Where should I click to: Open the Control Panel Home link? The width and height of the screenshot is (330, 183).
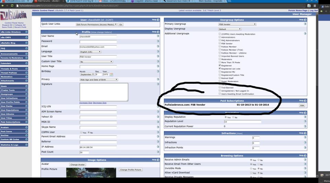pos(14,23)
